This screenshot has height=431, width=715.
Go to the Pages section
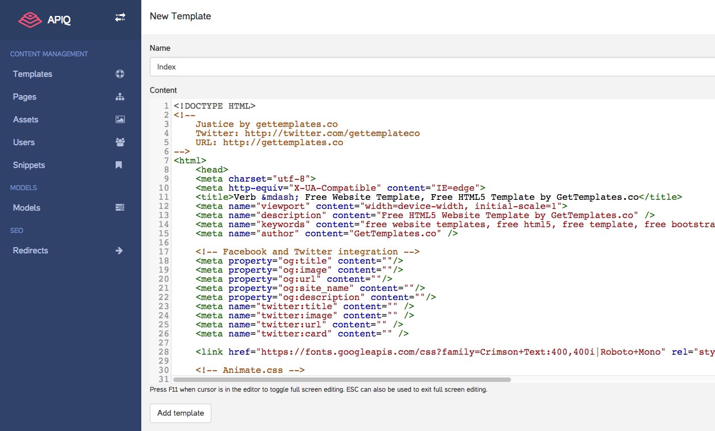24,97
